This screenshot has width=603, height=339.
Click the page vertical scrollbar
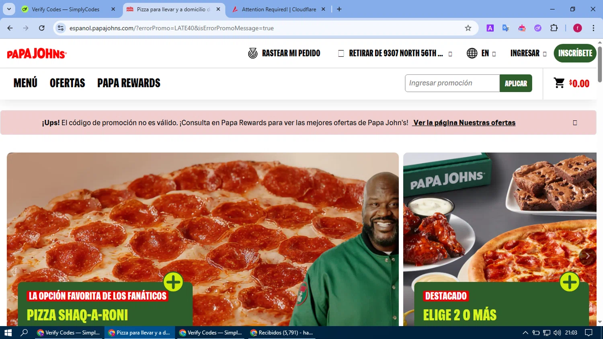600,64
